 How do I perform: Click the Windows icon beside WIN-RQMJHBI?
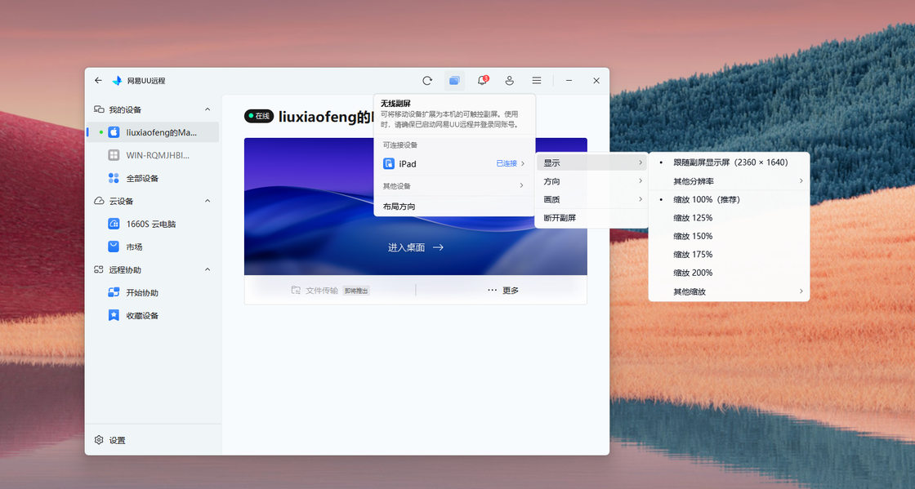coord(114,155)
